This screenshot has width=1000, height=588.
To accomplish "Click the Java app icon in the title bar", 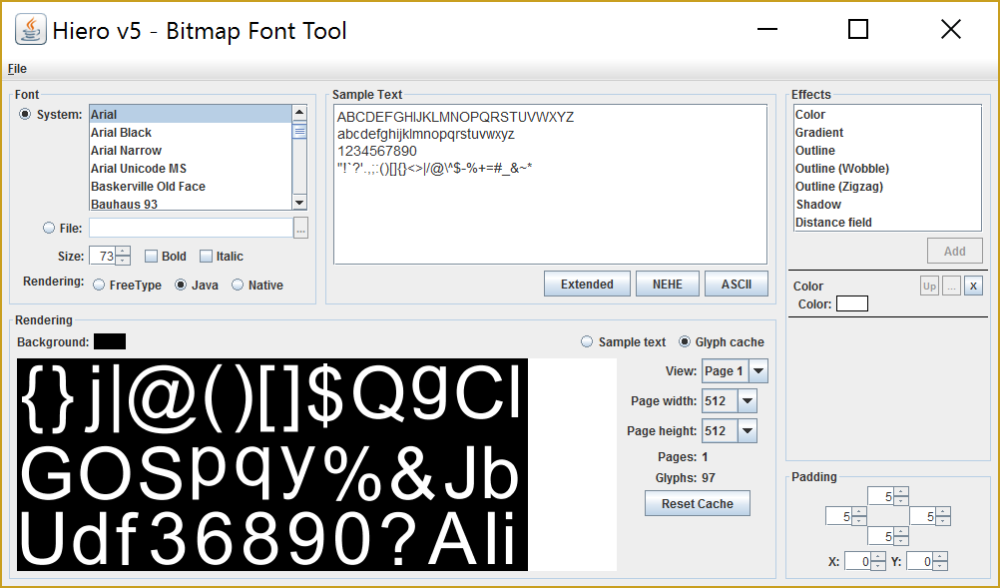I will (x=31, y=29).
